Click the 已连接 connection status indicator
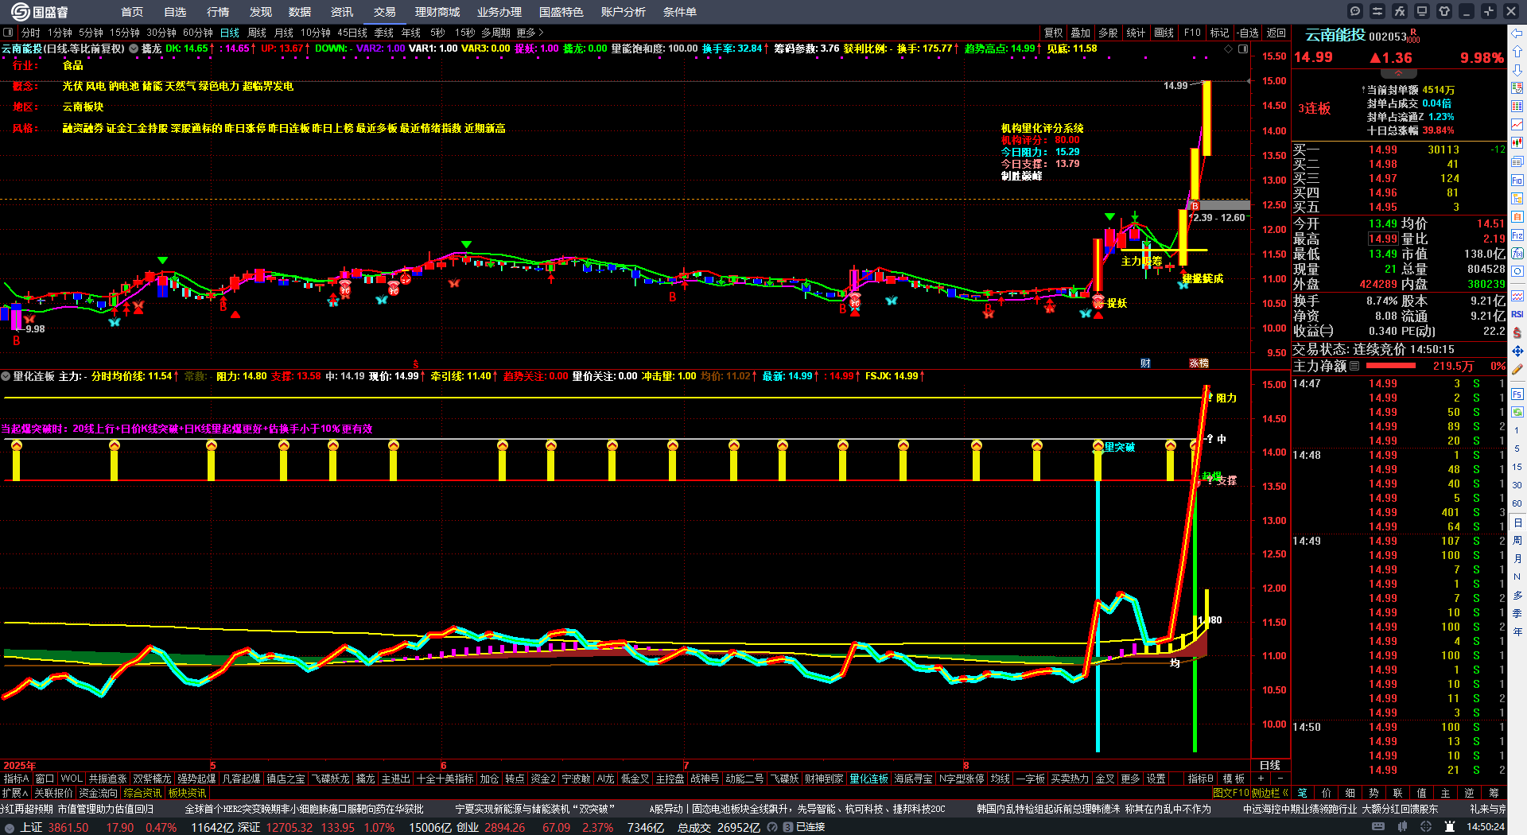Viewport: 1527px width, 835px height. click(810, 827)
